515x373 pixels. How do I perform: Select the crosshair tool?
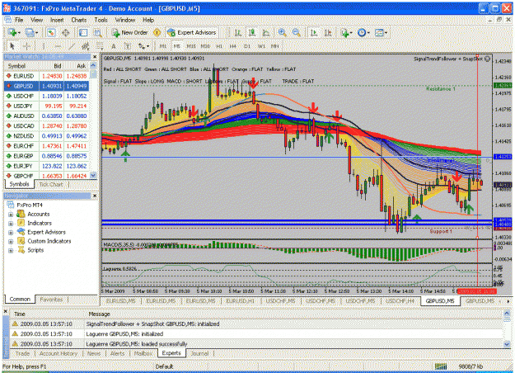coord(27,46)
